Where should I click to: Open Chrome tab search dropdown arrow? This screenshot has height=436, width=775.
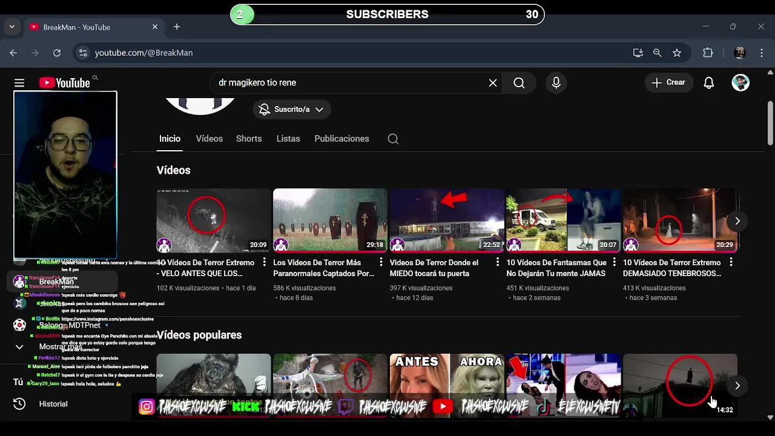tap(12, 27)
